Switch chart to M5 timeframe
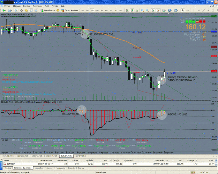This screenshot has width=218, height=174. pos(87,10)
